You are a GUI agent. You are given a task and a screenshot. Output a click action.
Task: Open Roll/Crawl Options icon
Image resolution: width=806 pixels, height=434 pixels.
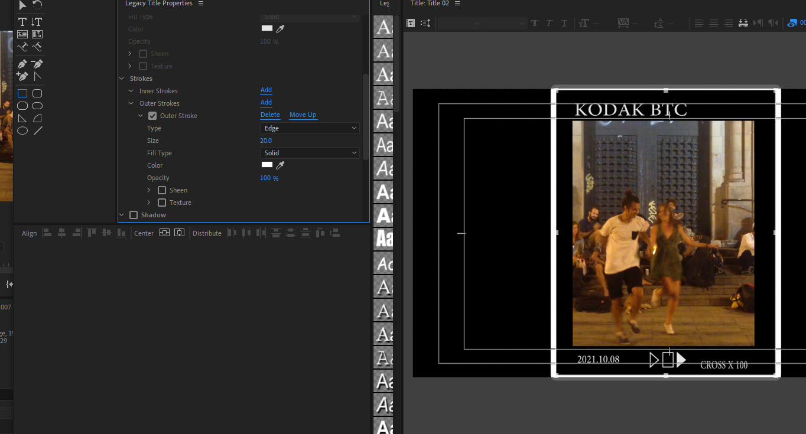pyautogui.click(x=425, y=23)
